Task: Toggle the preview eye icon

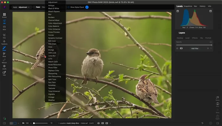Action: click(x=99, y=123)
